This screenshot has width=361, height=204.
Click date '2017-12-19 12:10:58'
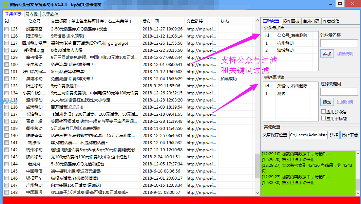coord(163,150)
